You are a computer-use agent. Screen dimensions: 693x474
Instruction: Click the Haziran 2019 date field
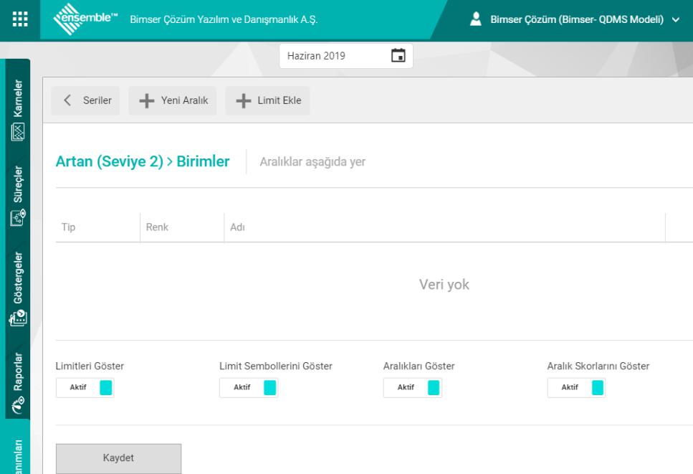pyautogui.click(x=333, y=56)
